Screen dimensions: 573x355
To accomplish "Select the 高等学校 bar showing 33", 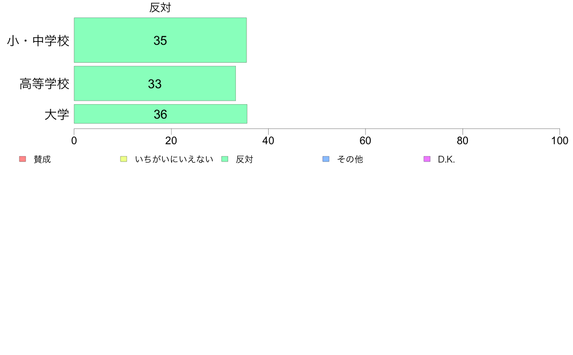I will click(x=155, y=83).
